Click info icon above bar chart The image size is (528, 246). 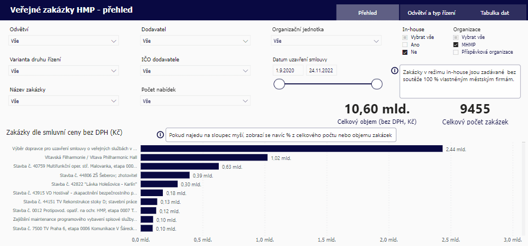(160, 135)
